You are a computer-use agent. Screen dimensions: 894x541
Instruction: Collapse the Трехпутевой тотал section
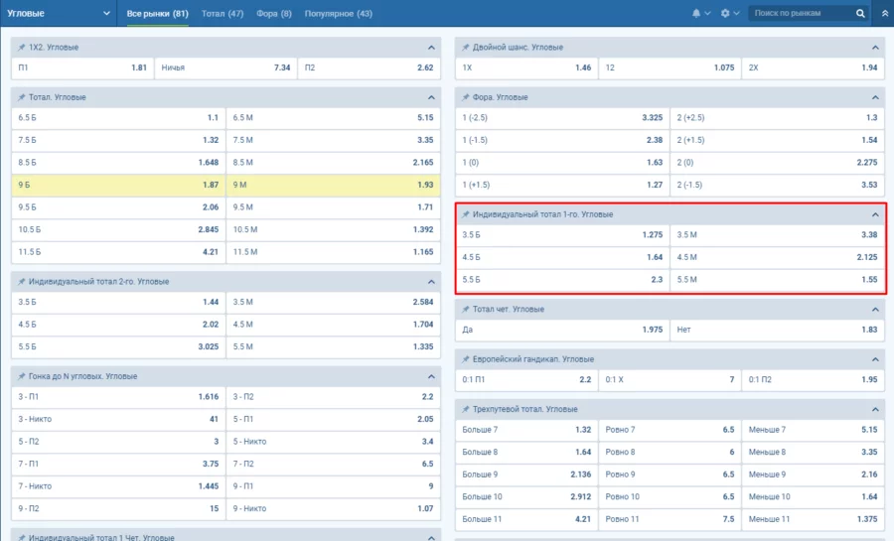[x=875, y=409]
